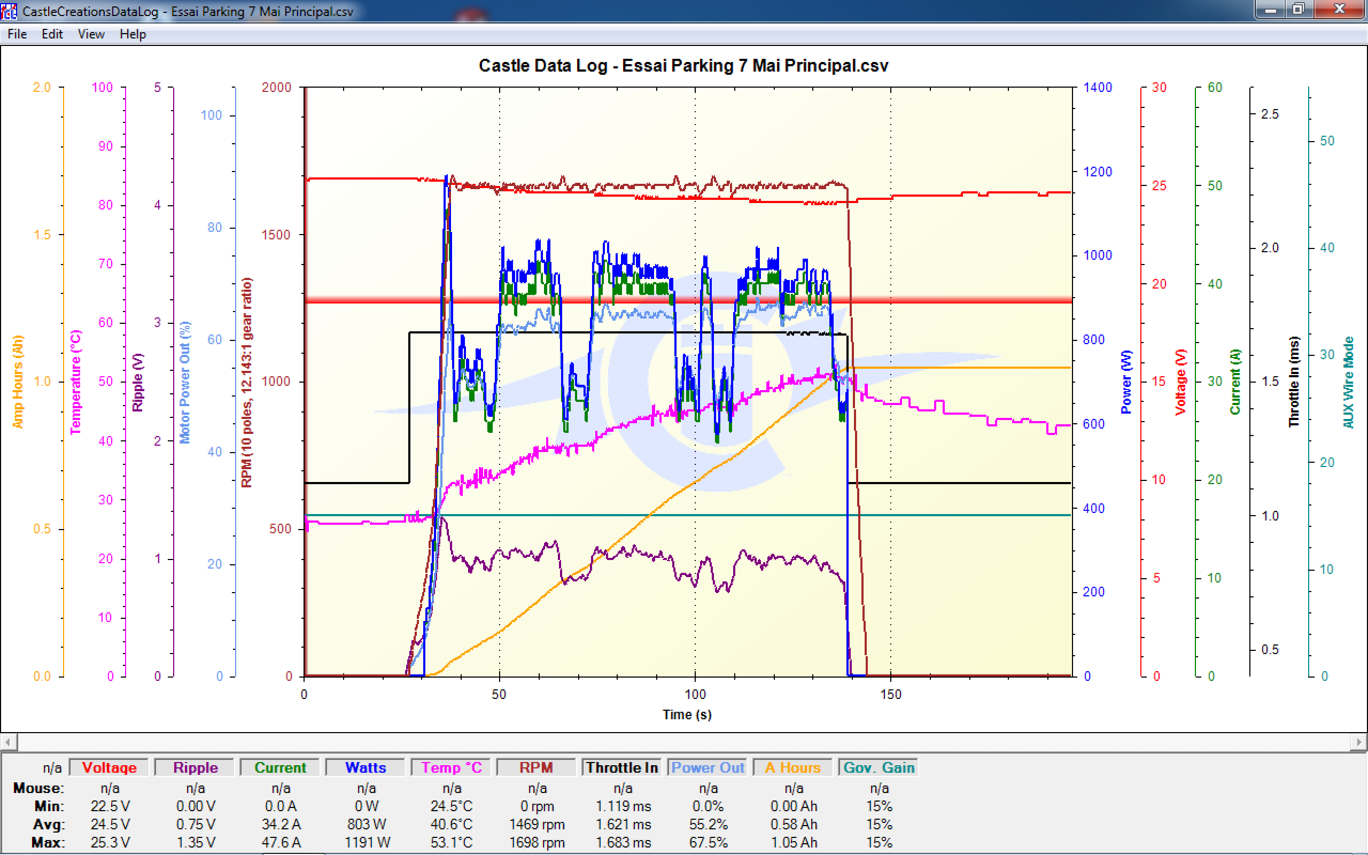Toggle the RPM series button

tap(537, 767)
